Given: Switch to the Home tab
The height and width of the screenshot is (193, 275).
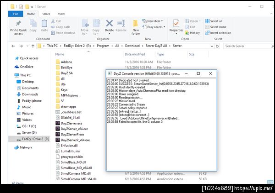Looking at the screenshot, I should [x=31, y=14].
